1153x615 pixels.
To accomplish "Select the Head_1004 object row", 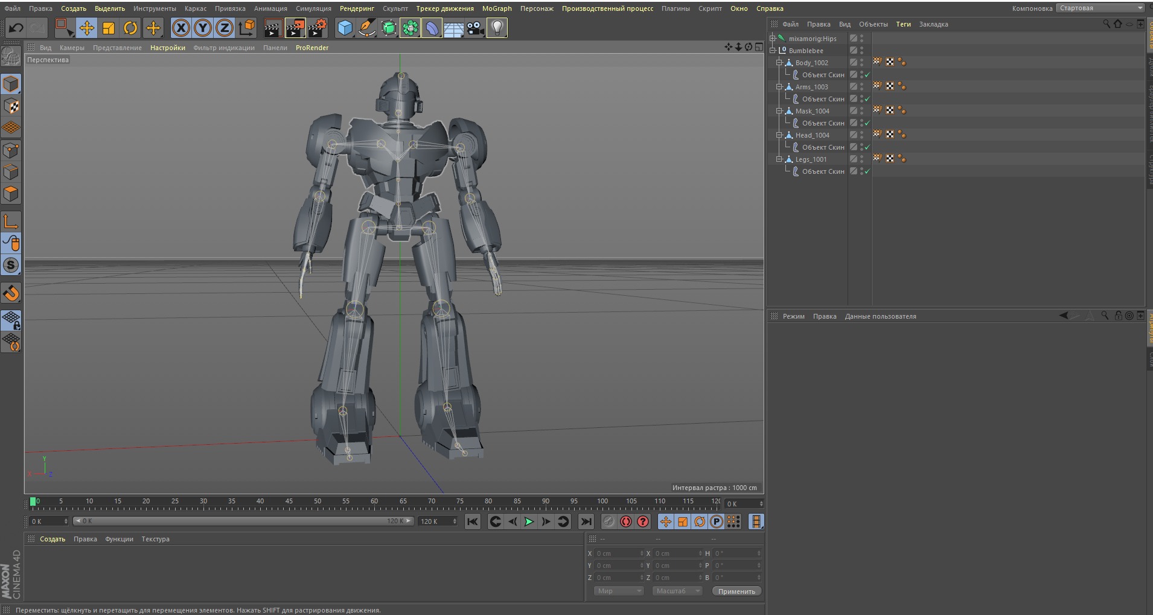I will click(812, 135).
